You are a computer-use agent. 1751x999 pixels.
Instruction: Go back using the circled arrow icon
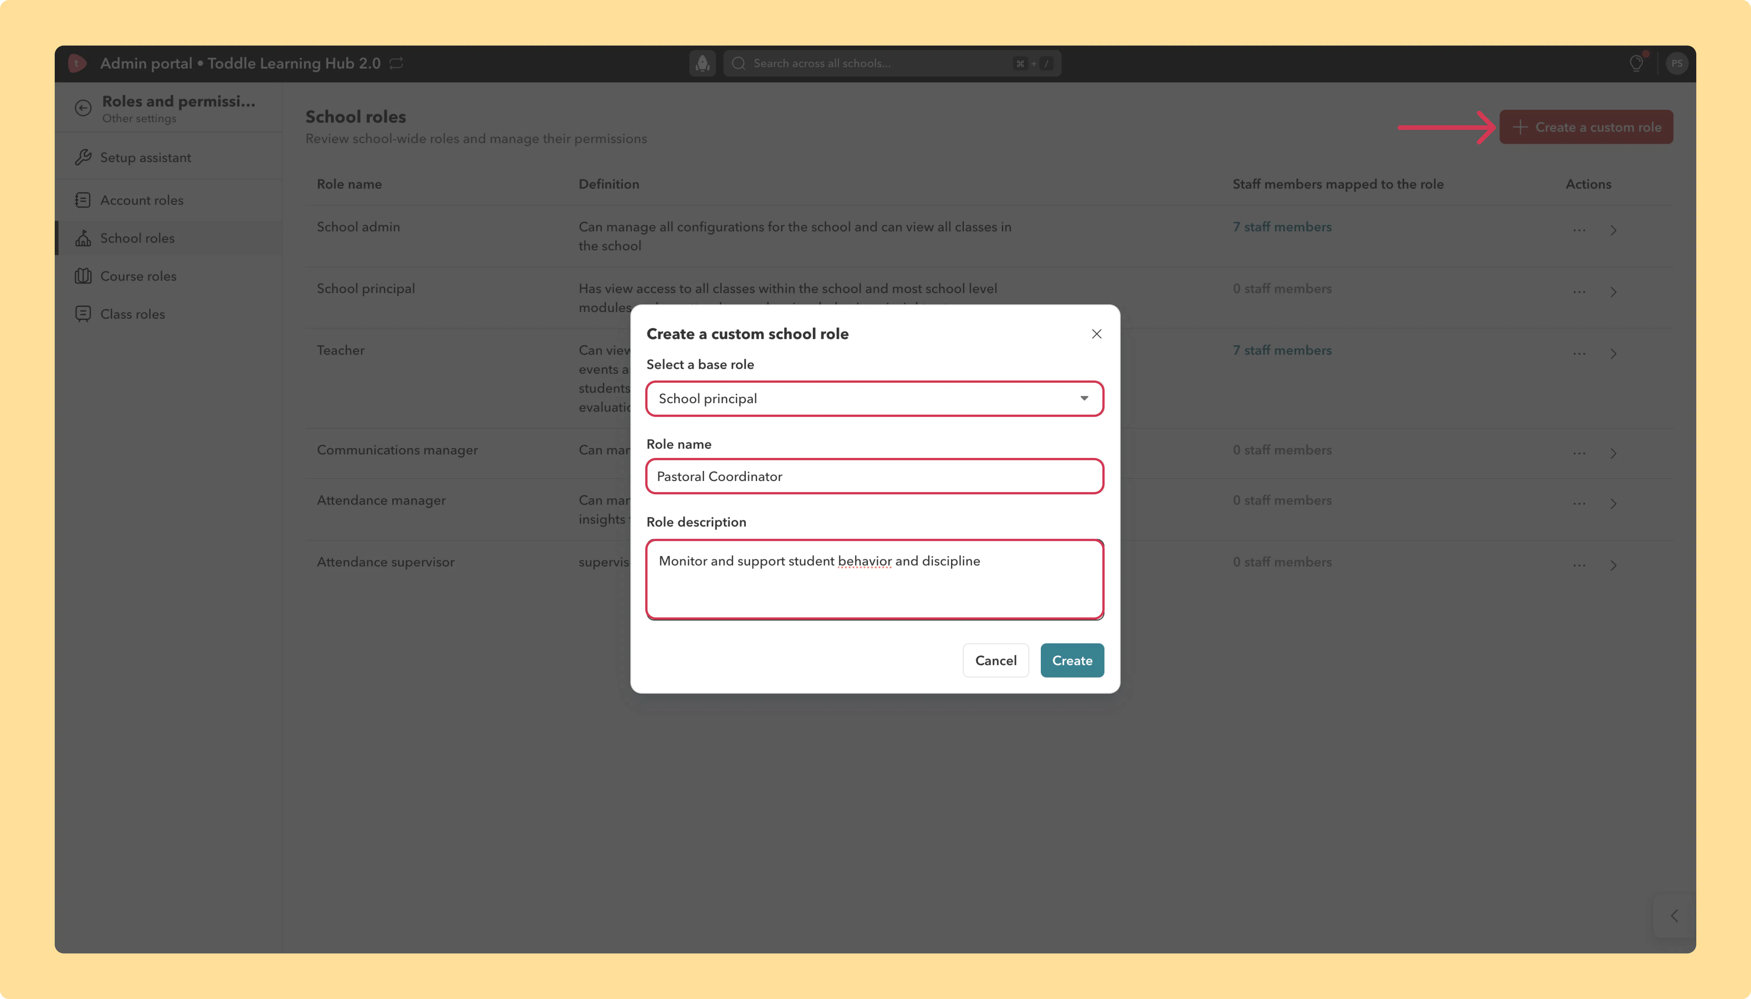point(83,108)
